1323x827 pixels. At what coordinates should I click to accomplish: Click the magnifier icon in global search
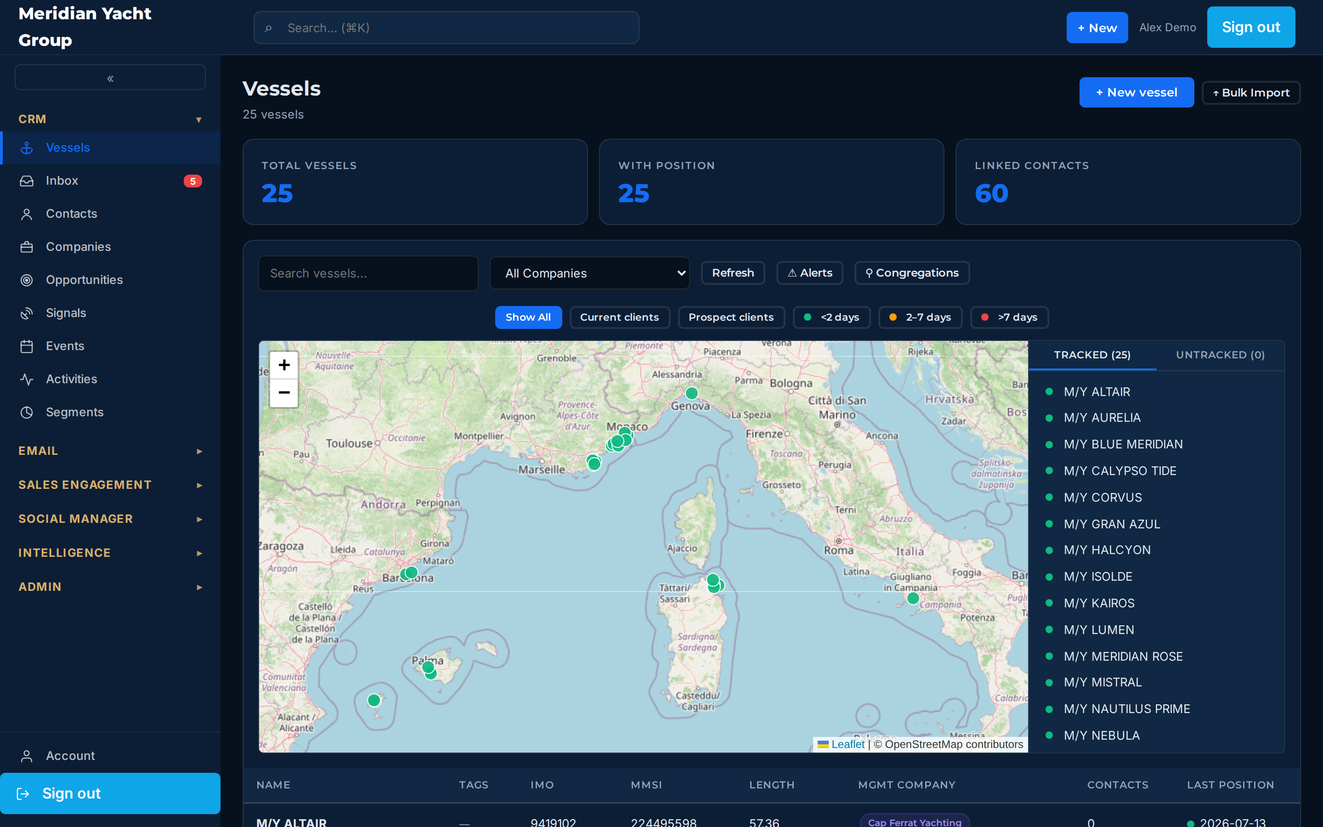[268, 28]
